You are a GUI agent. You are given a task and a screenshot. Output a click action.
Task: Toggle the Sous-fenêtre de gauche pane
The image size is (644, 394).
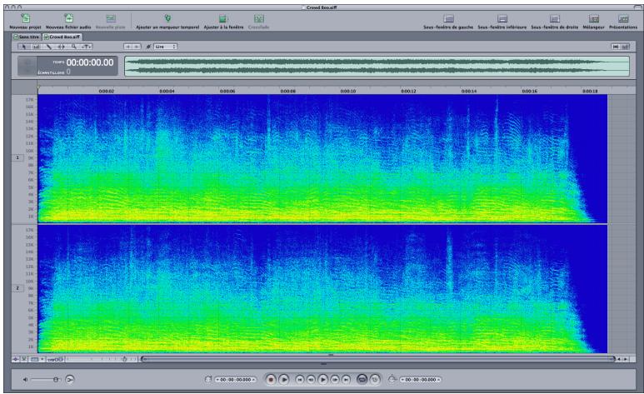point(448,18)
